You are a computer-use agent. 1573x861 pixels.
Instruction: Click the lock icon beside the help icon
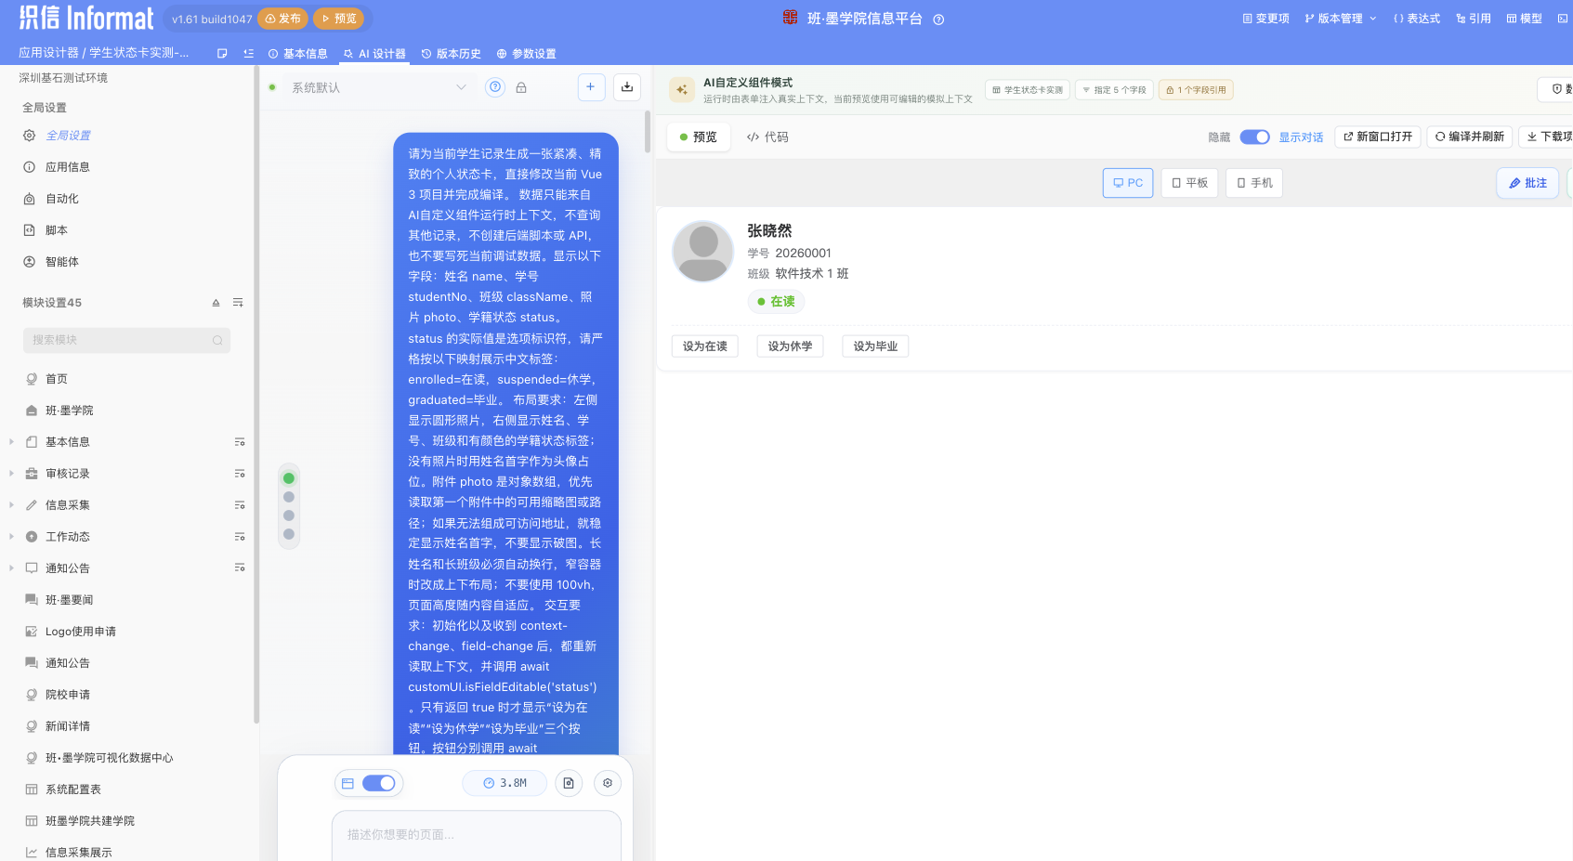(521, 87)
